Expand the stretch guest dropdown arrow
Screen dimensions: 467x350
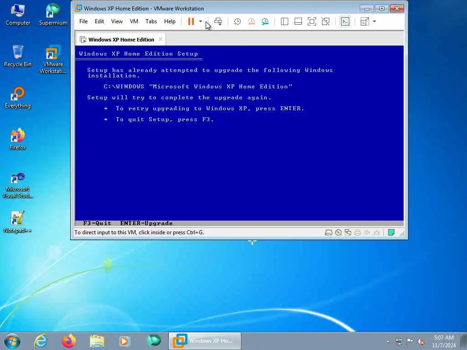click(x=374, y=21)
